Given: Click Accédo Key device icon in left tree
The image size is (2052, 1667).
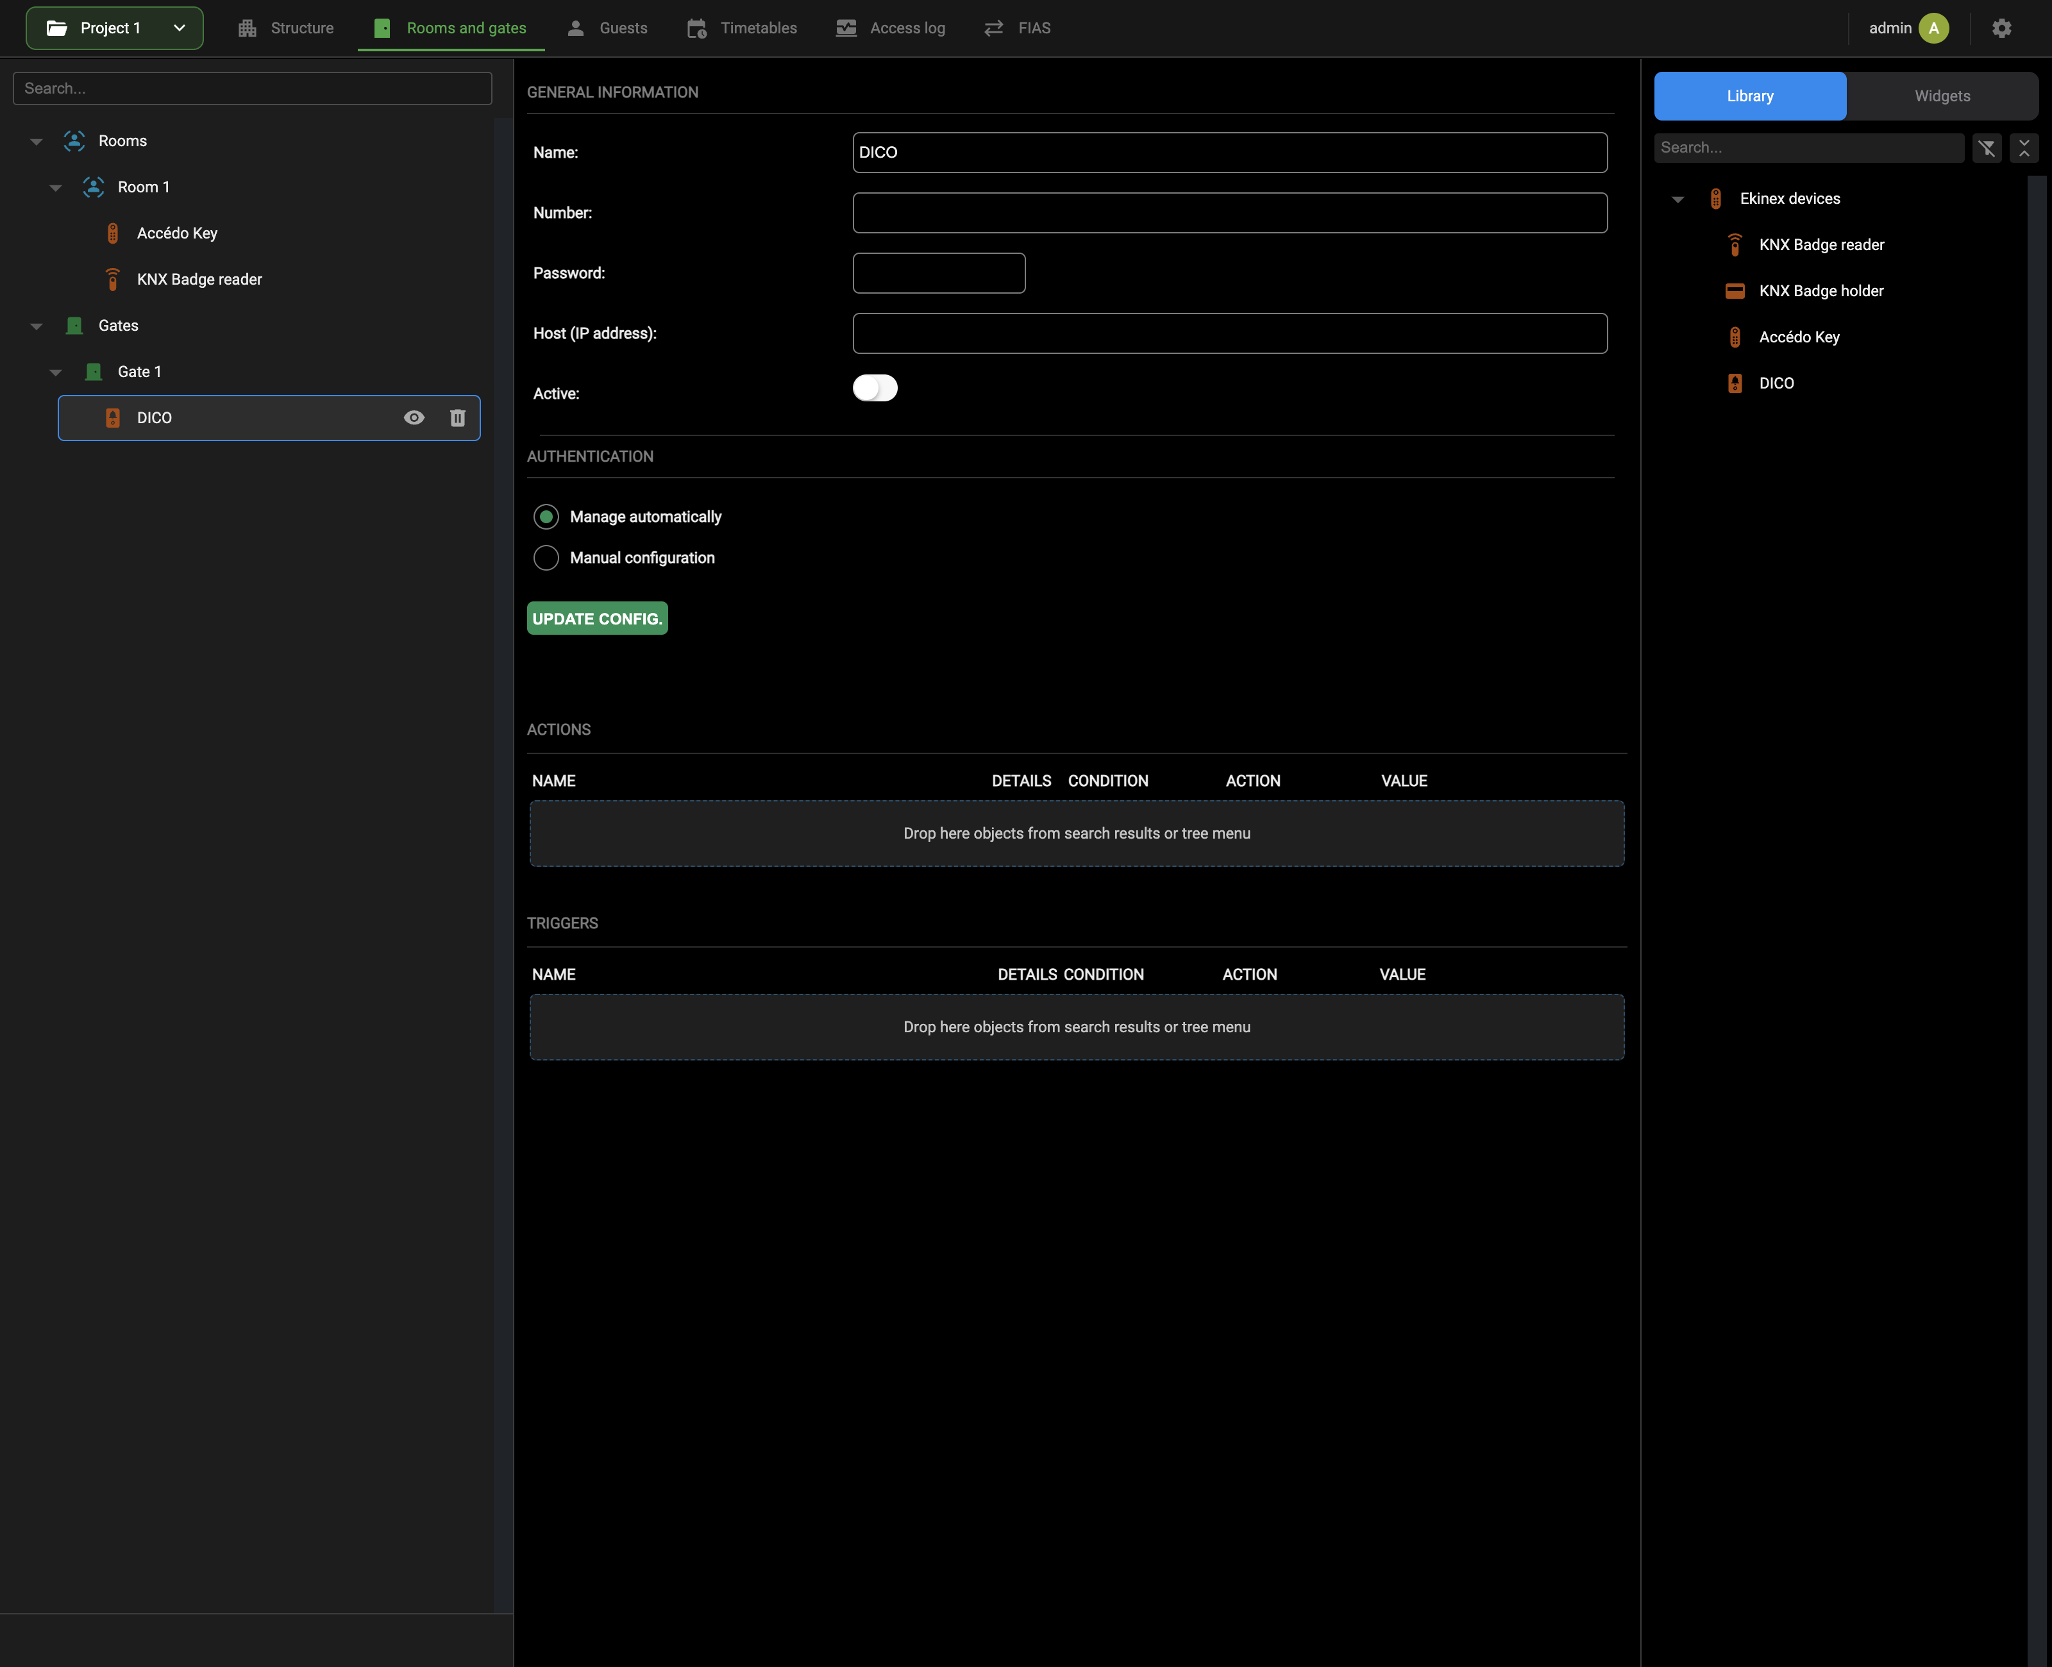Looking at the screenshot, I should click(x=112, y=233).
